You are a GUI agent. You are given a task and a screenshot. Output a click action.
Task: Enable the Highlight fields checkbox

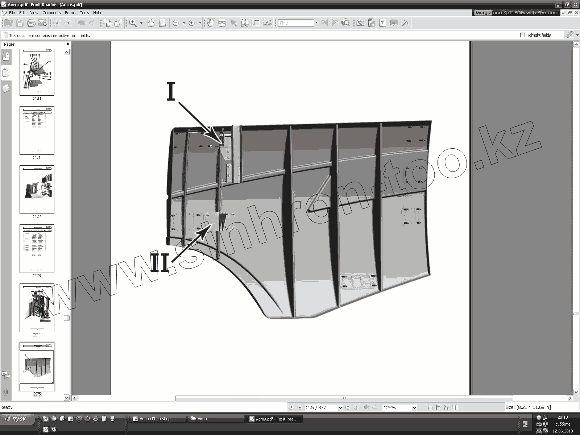pos(522,35)
